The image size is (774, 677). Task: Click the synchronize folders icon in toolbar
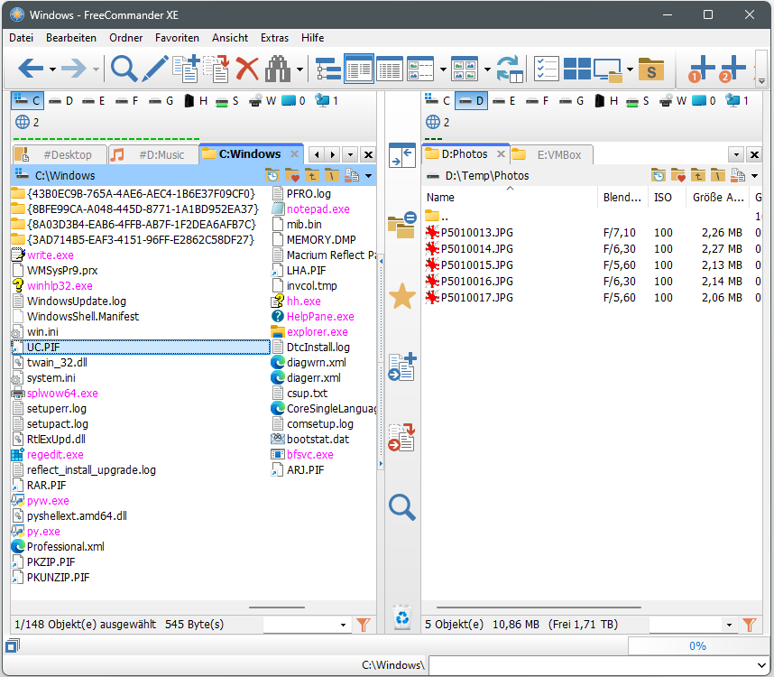tap(510, 69)
